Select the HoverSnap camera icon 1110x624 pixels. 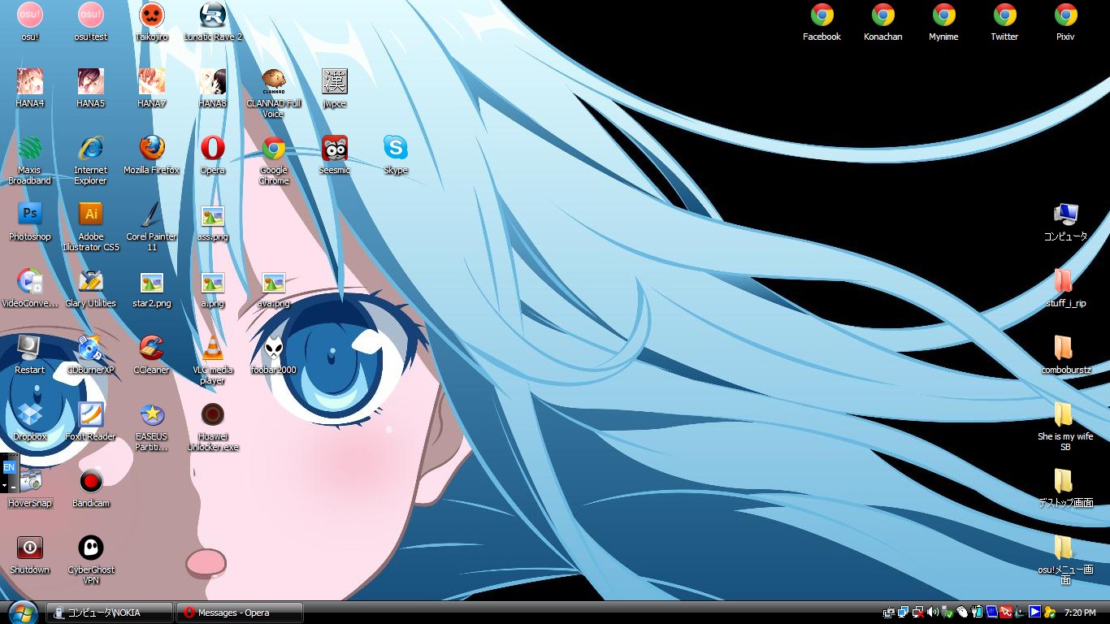click(x=30, y=488)
